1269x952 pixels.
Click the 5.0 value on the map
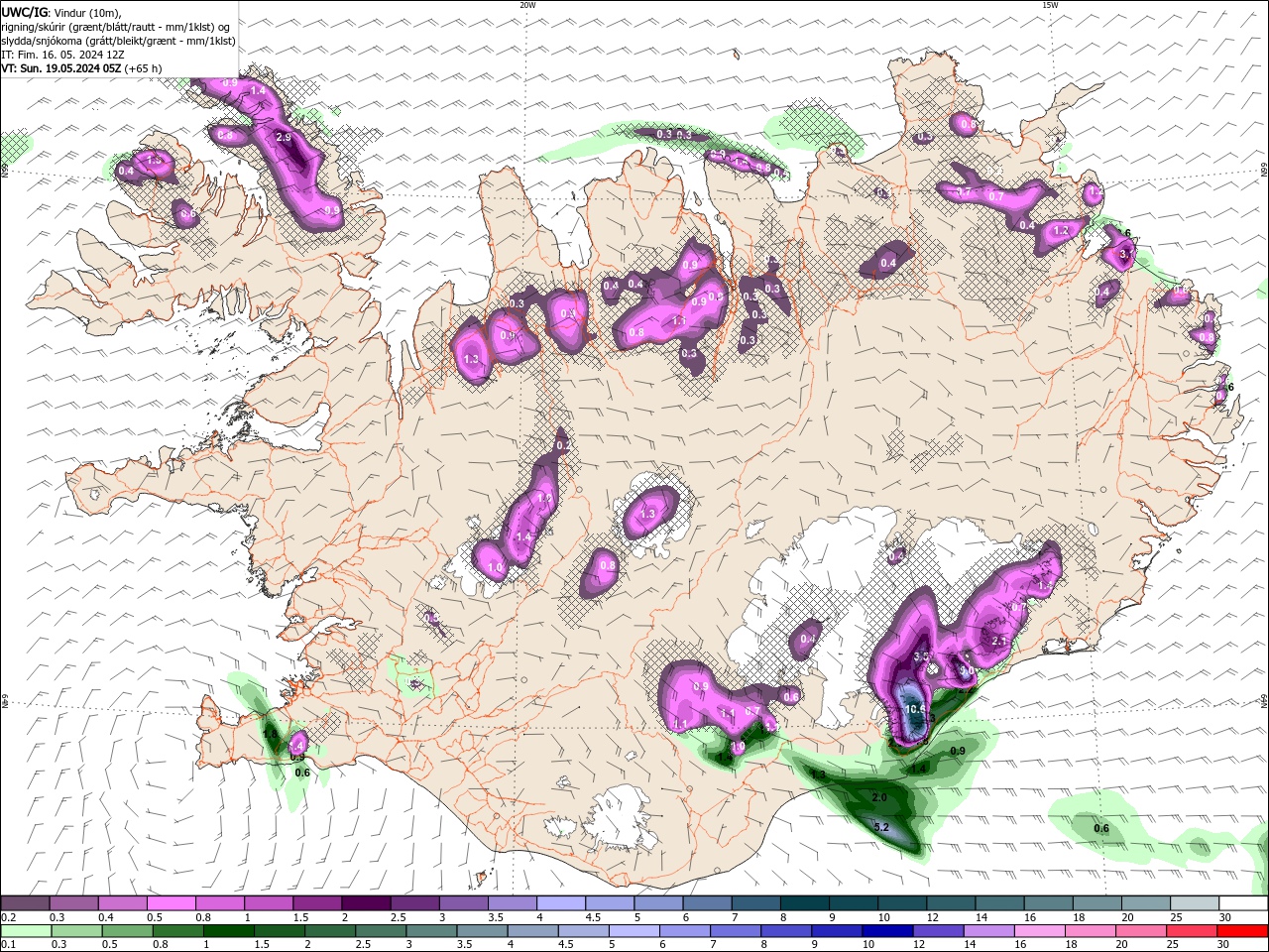click(x=967, y=671)
